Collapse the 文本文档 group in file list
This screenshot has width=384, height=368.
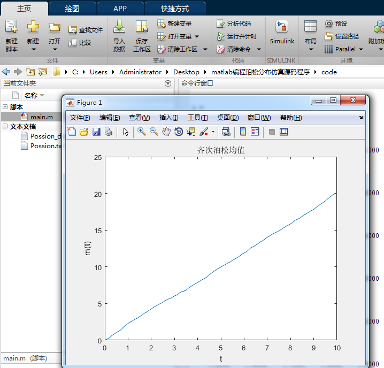tap(5, 126)
